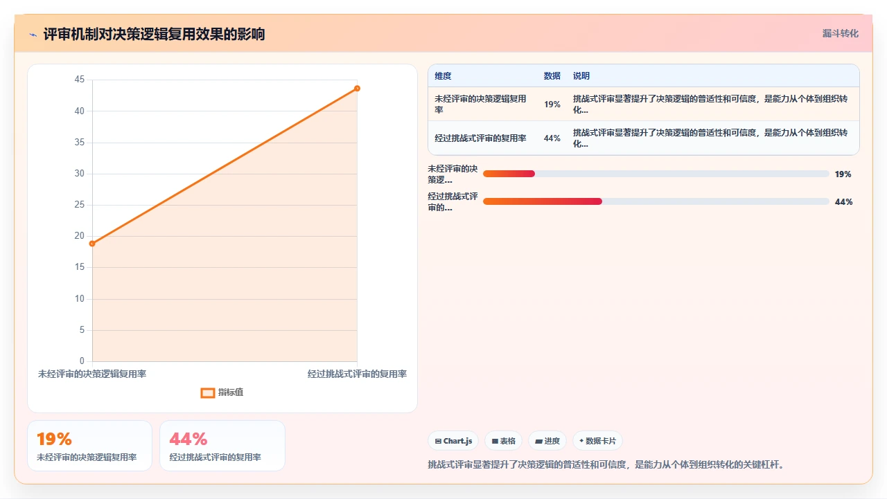The image size is (887, 499).
Task: Click the 进度 tag icon
Action: pyautogui.click(x=538, y=441)
